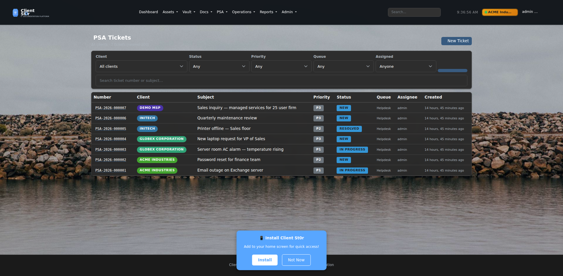Image resolution: width=563 pixels, height=276 pixels.
Task: Open ticket PSA-2026-000004
Action: point(111,139)
